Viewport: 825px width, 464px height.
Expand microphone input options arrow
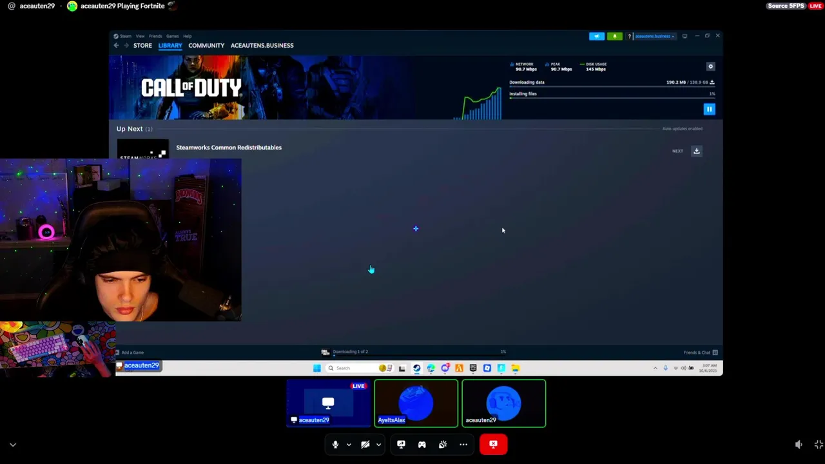[x=349, y=444]
